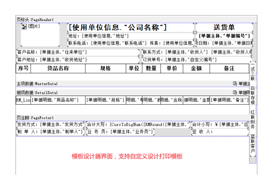Click the PageFooter1 band label
This screenshot has height=175, width=263.
point(35,118)
